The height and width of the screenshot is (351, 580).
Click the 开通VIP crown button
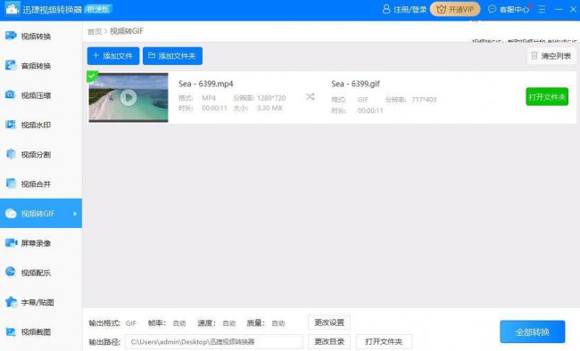455,9
